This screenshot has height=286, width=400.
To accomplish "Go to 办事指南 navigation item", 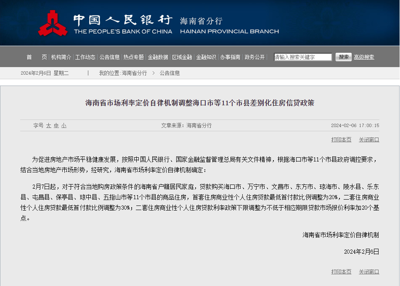I will (x=230, y=57).
